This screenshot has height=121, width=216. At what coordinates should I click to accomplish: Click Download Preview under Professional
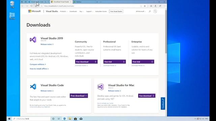(110, 66)
